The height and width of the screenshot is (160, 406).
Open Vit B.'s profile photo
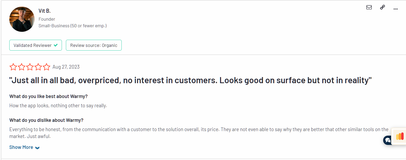[22, 19]
